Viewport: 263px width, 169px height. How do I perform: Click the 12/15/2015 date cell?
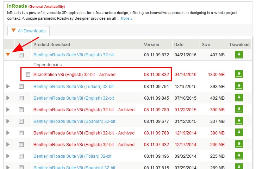pyautogui.click(x=185, y=87)
